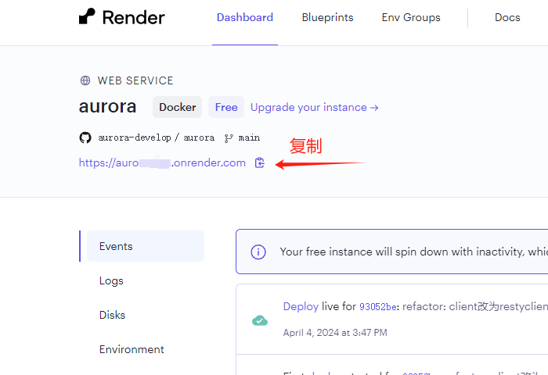This screenshot has width=548, height=375.
Task: Click the aurora service title
Action: [x=107, y=106]
